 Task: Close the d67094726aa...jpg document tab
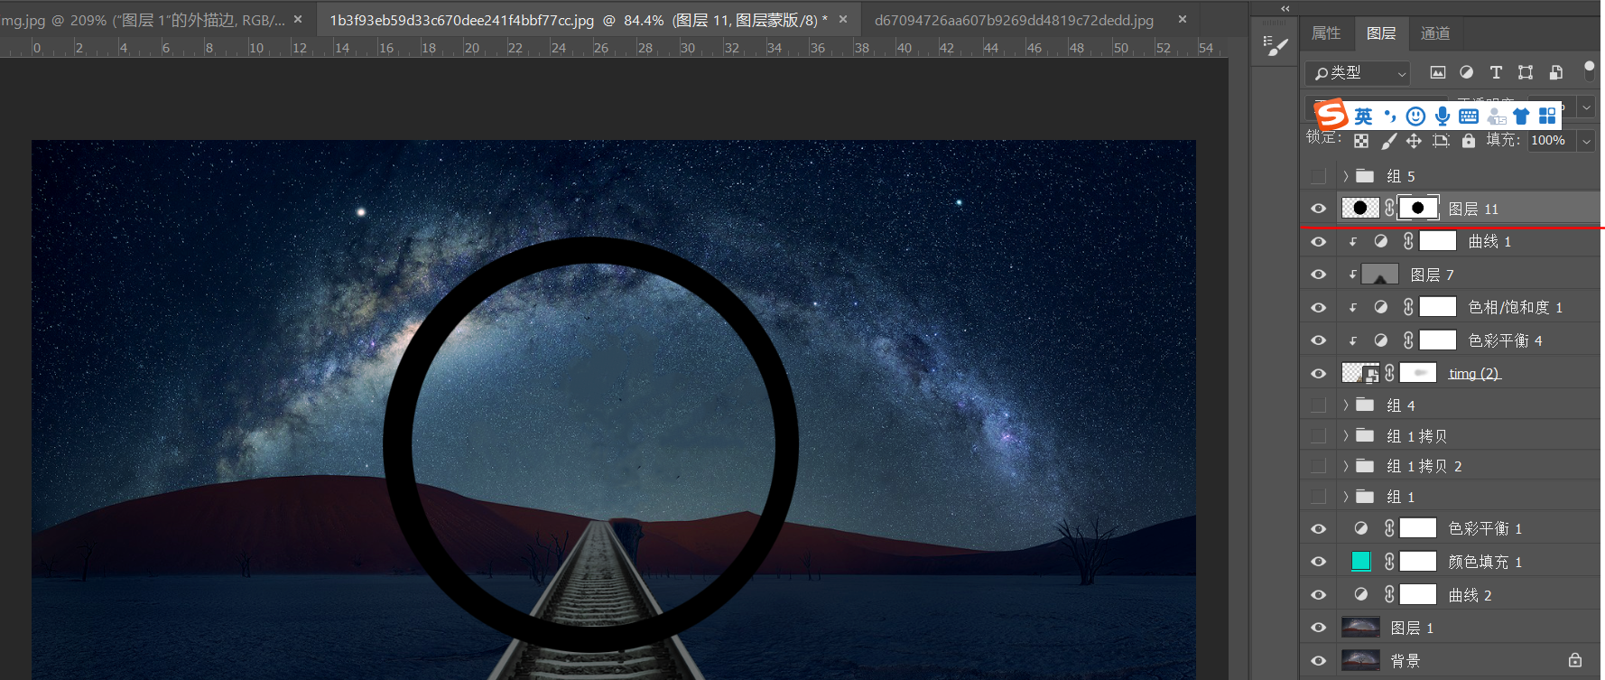[1183, 19]
